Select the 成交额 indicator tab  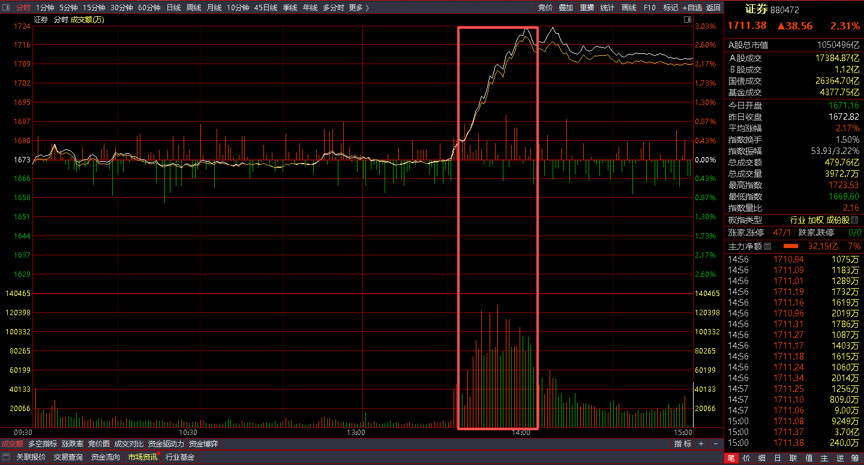(12, 444)
